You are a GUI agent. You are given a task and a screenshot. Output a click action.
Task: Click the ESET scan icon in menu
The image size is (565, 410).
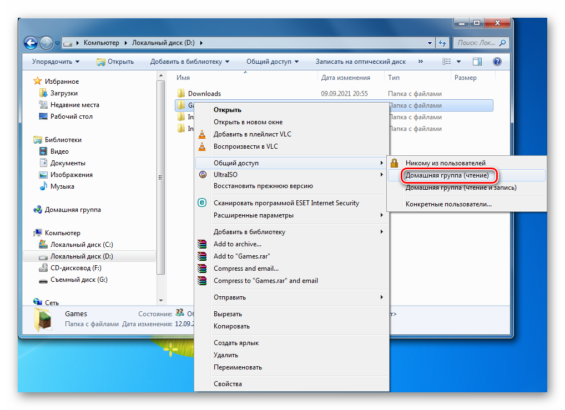(203, 203)
